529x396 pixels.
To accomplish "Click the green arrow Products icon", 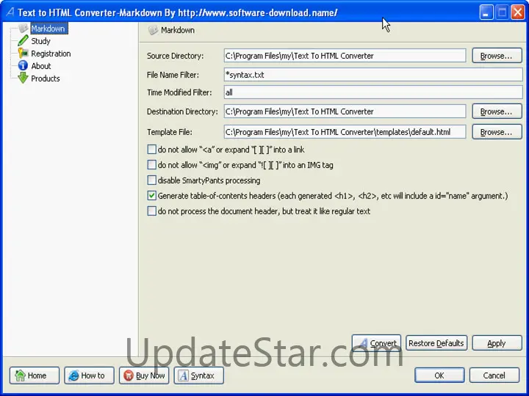I will (23, 78).
